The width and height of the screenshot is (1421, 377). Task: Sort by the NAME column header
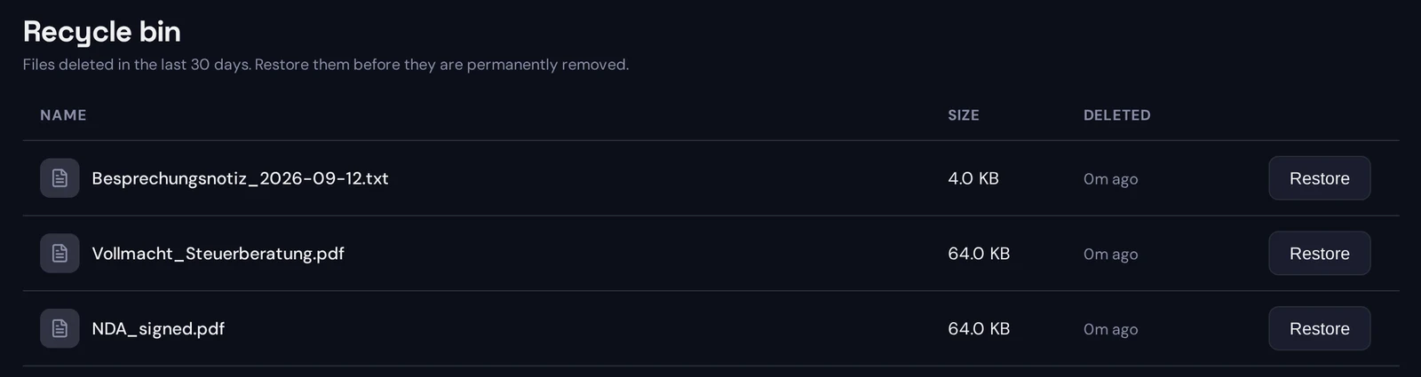coord(63,115)
